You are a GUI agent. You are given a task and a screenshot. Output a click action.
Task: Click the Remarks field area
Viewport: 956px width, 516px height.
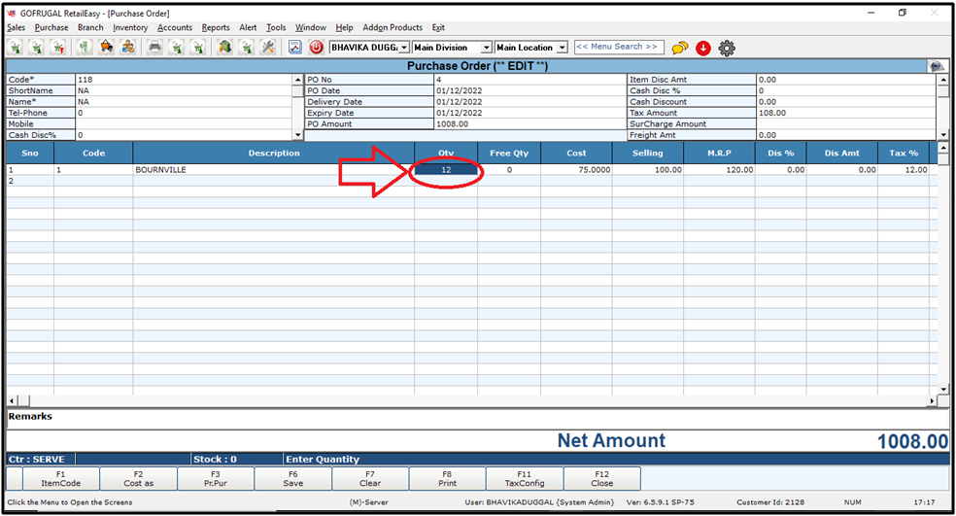point(477,419)
